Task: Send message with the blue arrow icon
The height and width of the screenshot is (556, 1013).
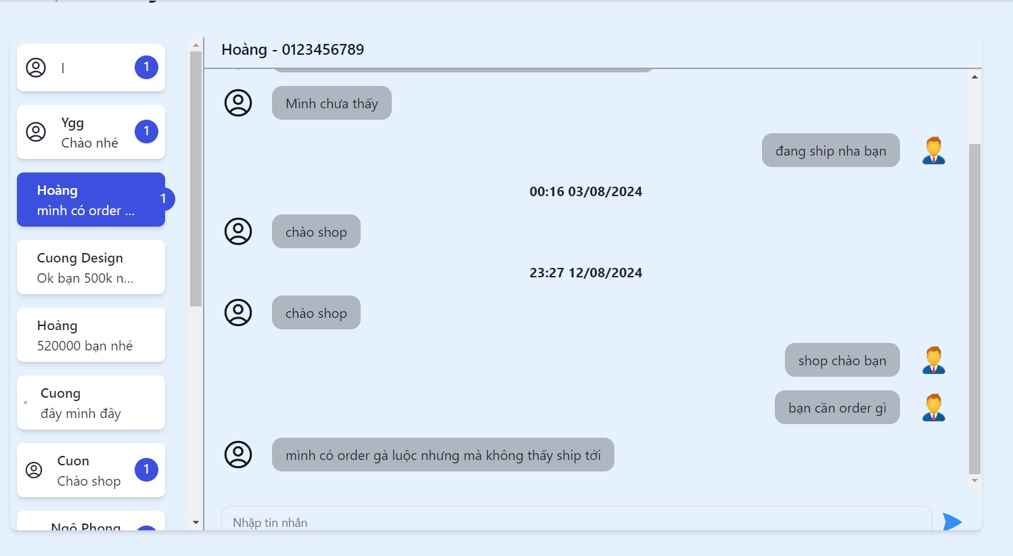Action: pyautogui.click(x=952, y=522)
